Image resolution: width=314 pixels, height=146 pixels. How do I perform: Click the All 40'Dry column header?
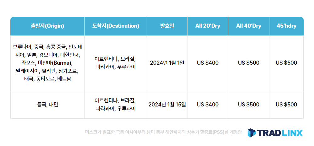click(249, 26)
